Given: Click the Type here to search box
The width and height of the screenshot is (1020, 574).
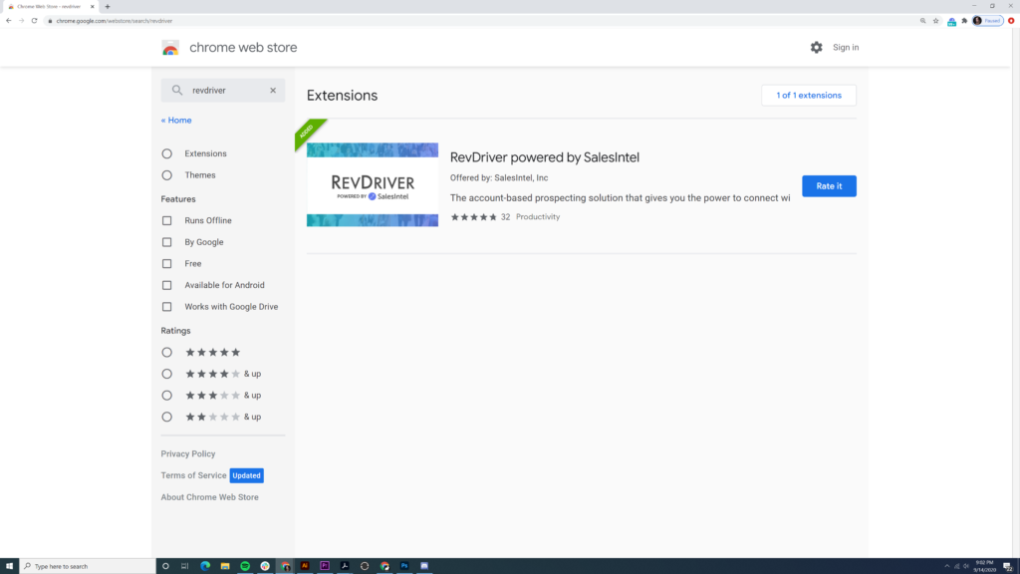Looking at the screenshot, I should (88, 566).
